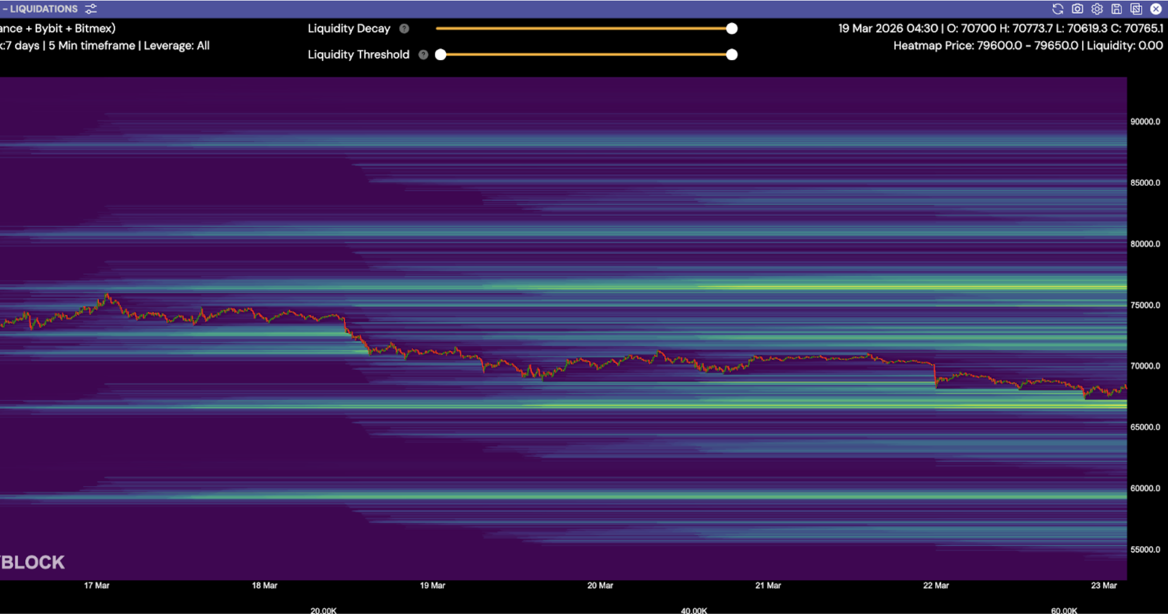Click the Liquidity Decay slider handle
Screen dimensions: 1168x615
pyautogui.click(x=731, y=29)
